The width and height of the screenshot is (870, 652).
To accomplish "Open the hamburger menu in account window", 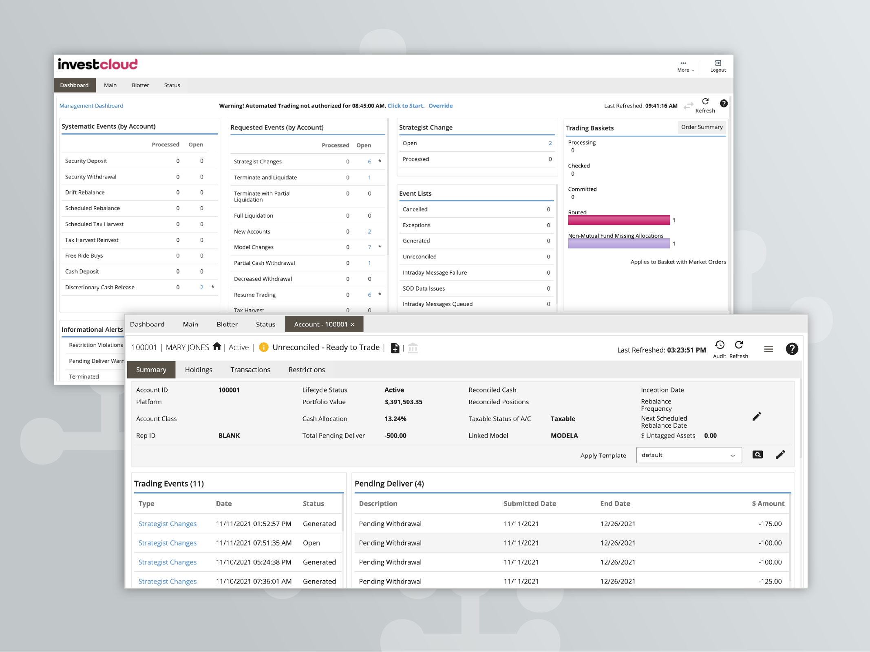I will tap(768, 349).
